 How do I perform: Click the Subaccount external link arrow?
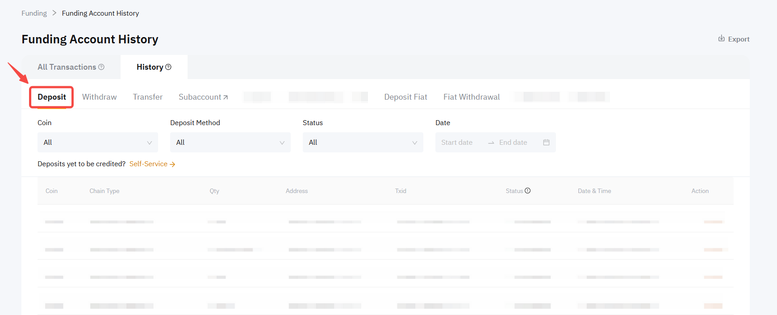coord(226,97)
